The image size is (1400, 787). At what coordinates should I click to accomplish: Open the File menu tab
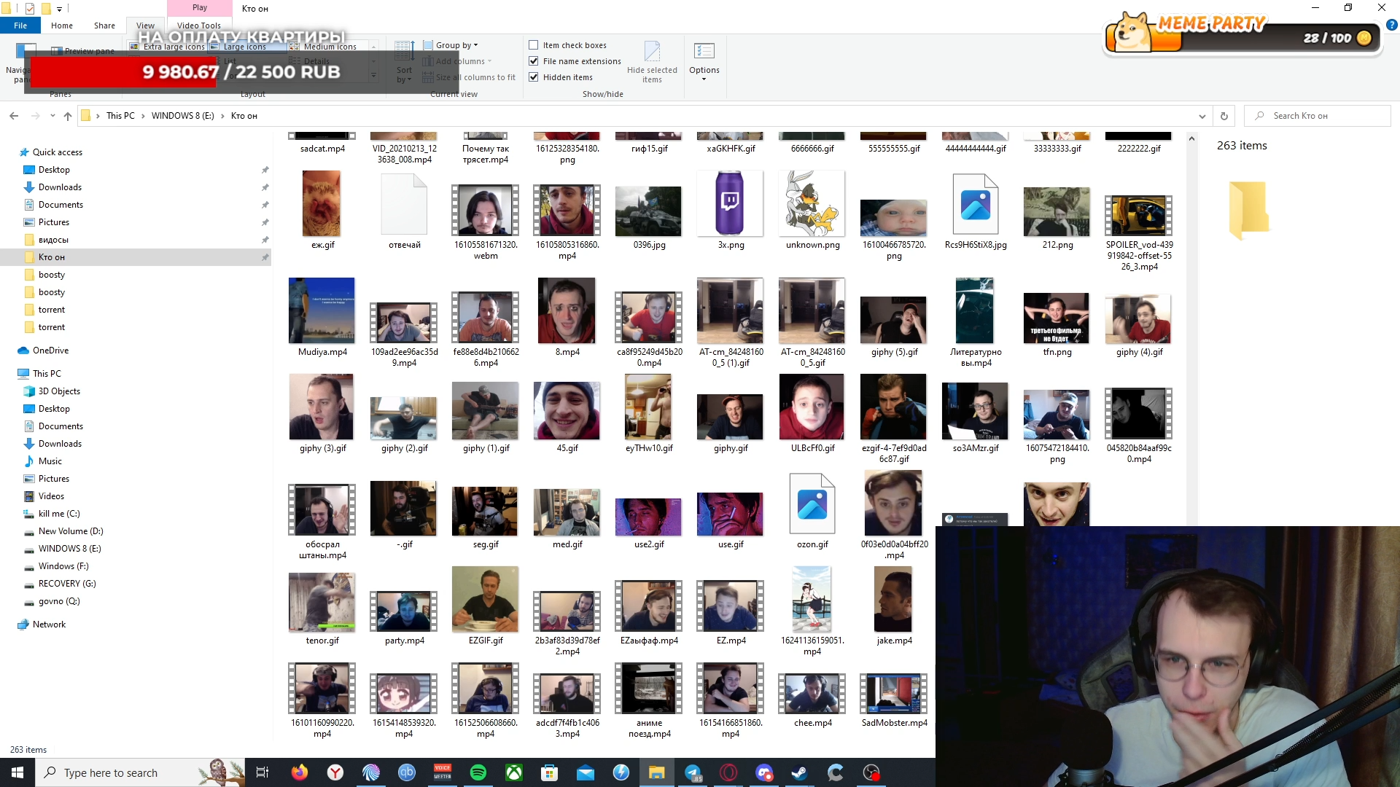[20, 26]
